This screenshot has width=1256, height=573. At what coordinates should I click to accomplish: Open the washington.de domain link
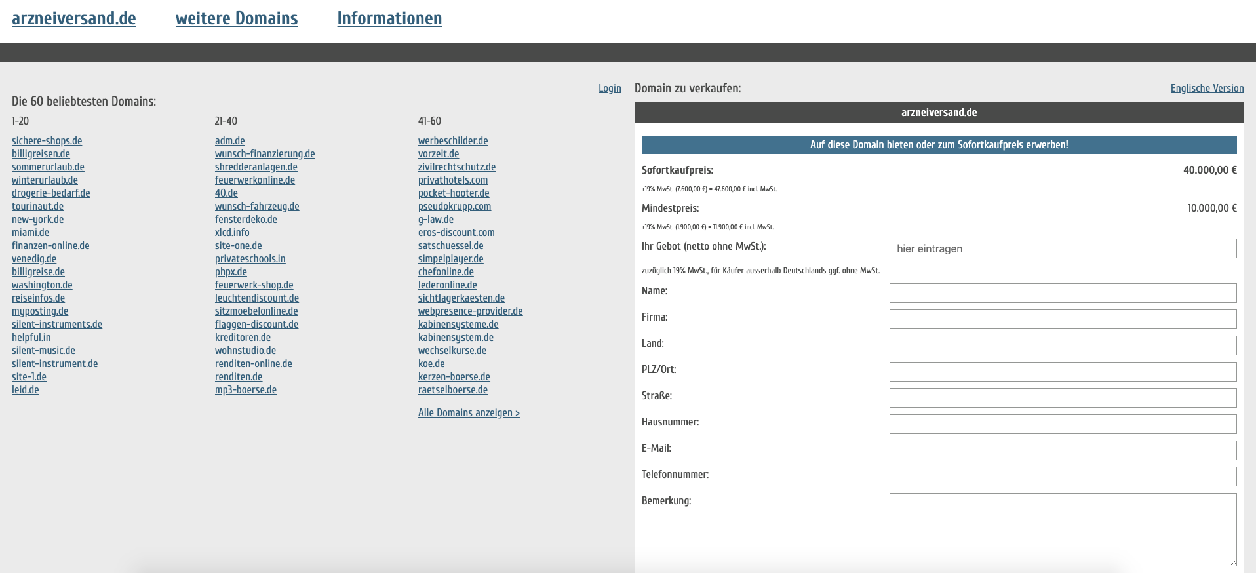(x=42, y=285)
